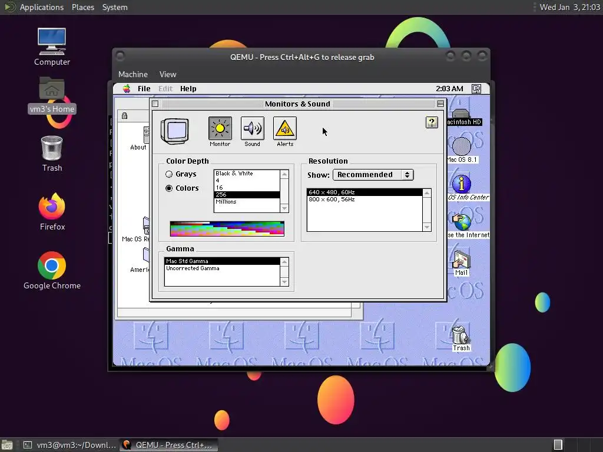This screenshot has height=452, width=603.
Task: Click the large monitor display icon
Action: [x=175, y=131]
